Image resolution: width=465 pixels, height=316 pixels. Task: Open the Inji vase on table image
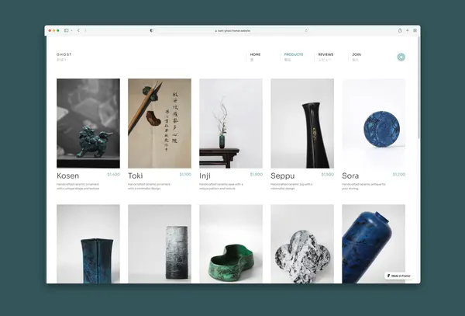(x=231, y=123)
